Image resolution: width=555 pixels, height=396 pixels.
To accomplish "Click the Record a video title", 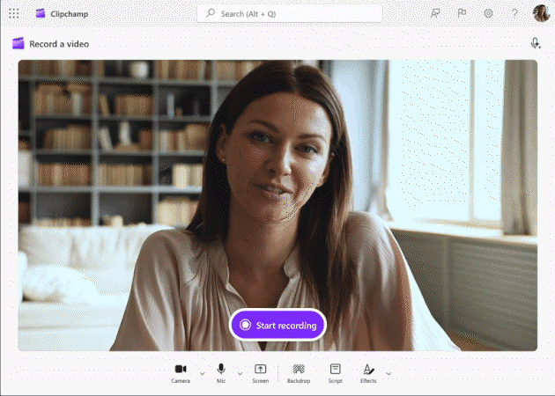I will click(59, 44).
